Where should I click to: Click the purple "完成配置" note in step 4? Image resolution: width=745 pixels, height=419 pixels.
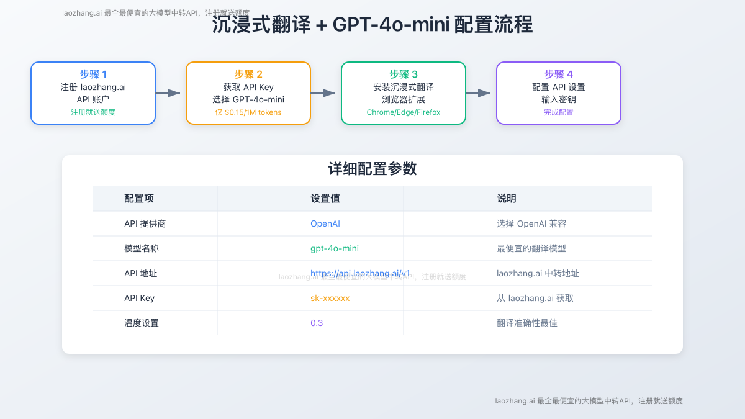(x=559, y=112)
